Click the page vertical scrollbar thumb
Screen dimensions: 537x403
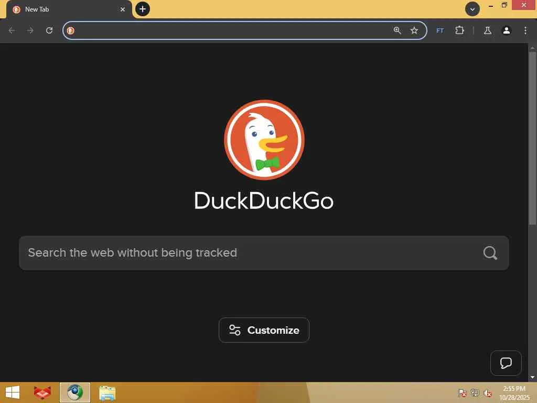pyautogui.click(x=532, y=139)
